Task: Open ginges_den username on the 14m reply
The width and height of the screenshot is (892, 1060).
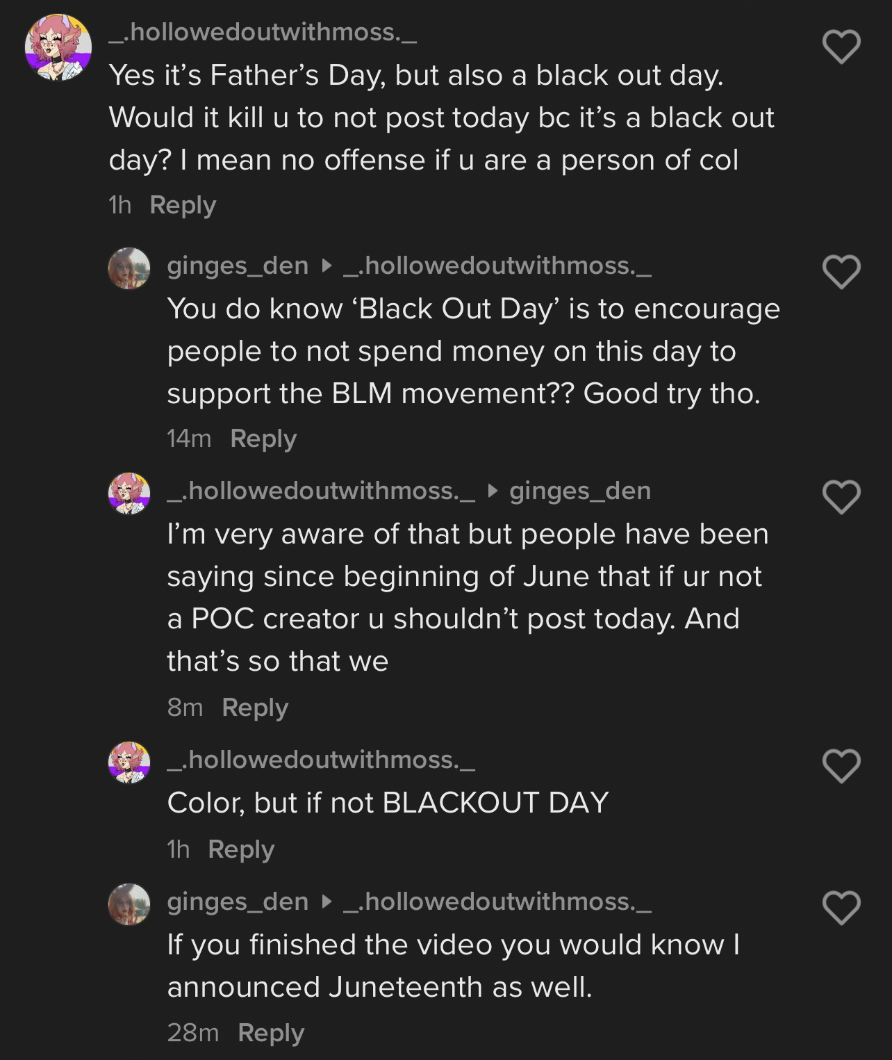Action: 238,266
